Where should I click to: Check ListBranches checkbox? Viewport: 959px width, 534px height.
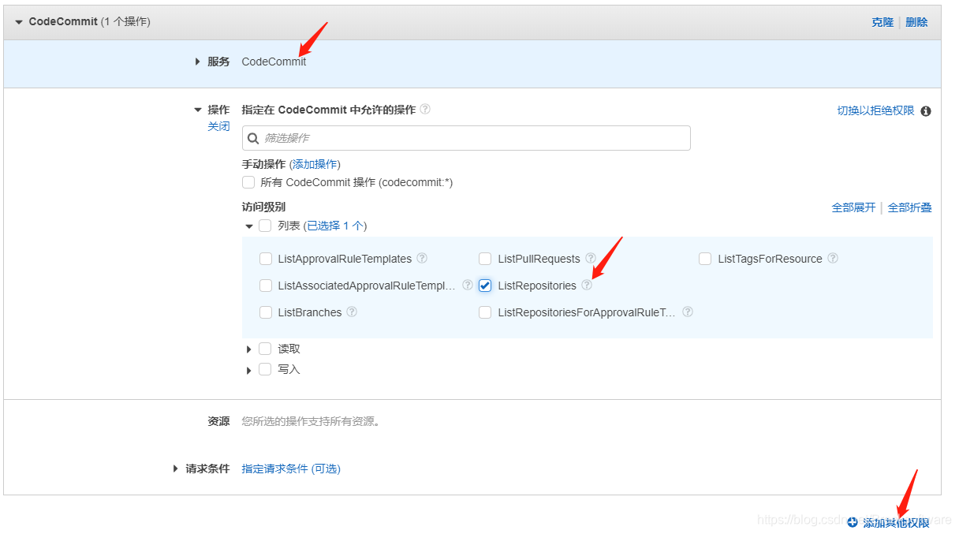266,312
